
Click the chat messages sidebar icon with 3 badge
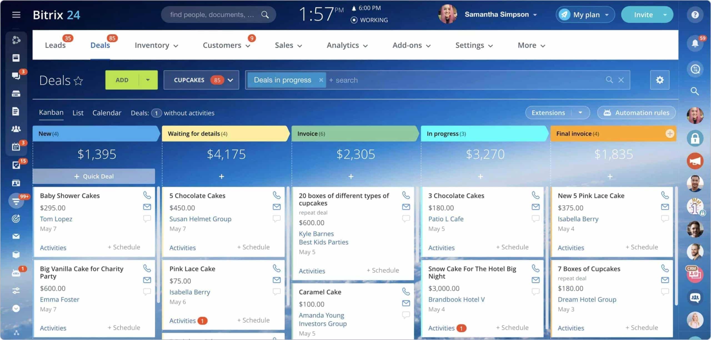pyautogui.click(x=16, y=76)
